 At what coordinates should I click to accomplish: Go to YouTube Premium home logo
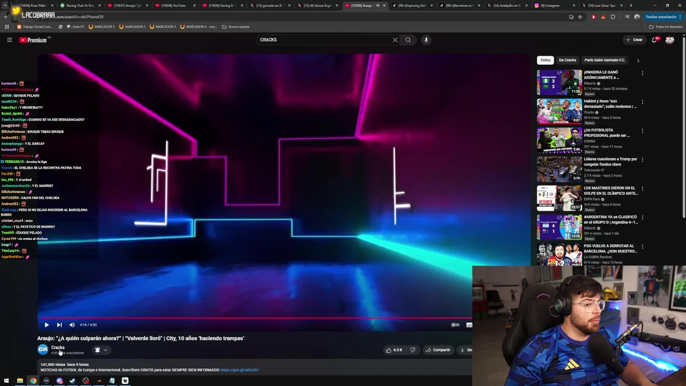coord(33,40)
